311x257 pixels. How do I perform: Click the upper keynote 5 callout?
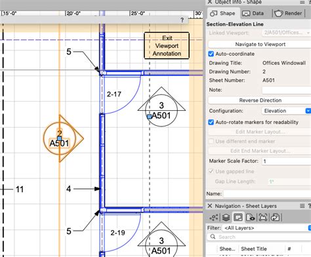pos(69,52)
